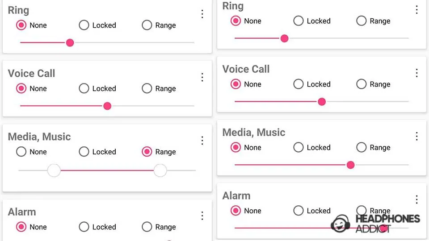Select Range for Voice Call on left panel
Image resolution: width=429 pixels, height=241 pixels.
(147, 89)
